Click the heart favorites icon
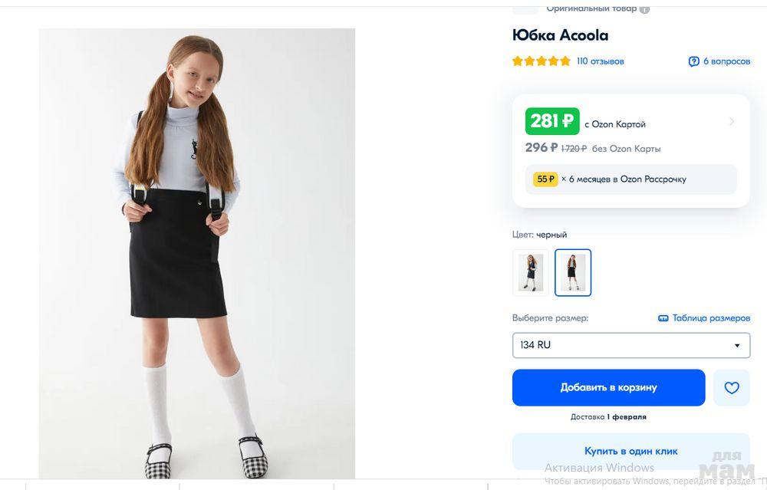Image resolution: width=767 pixels, height=490 pixels. [732, 388]
